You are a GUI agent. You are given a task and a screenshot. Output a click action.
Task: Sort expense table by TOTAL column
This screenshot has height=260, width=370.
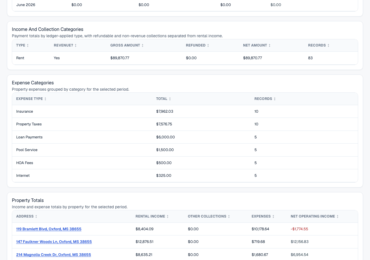[x=164, y=99]
